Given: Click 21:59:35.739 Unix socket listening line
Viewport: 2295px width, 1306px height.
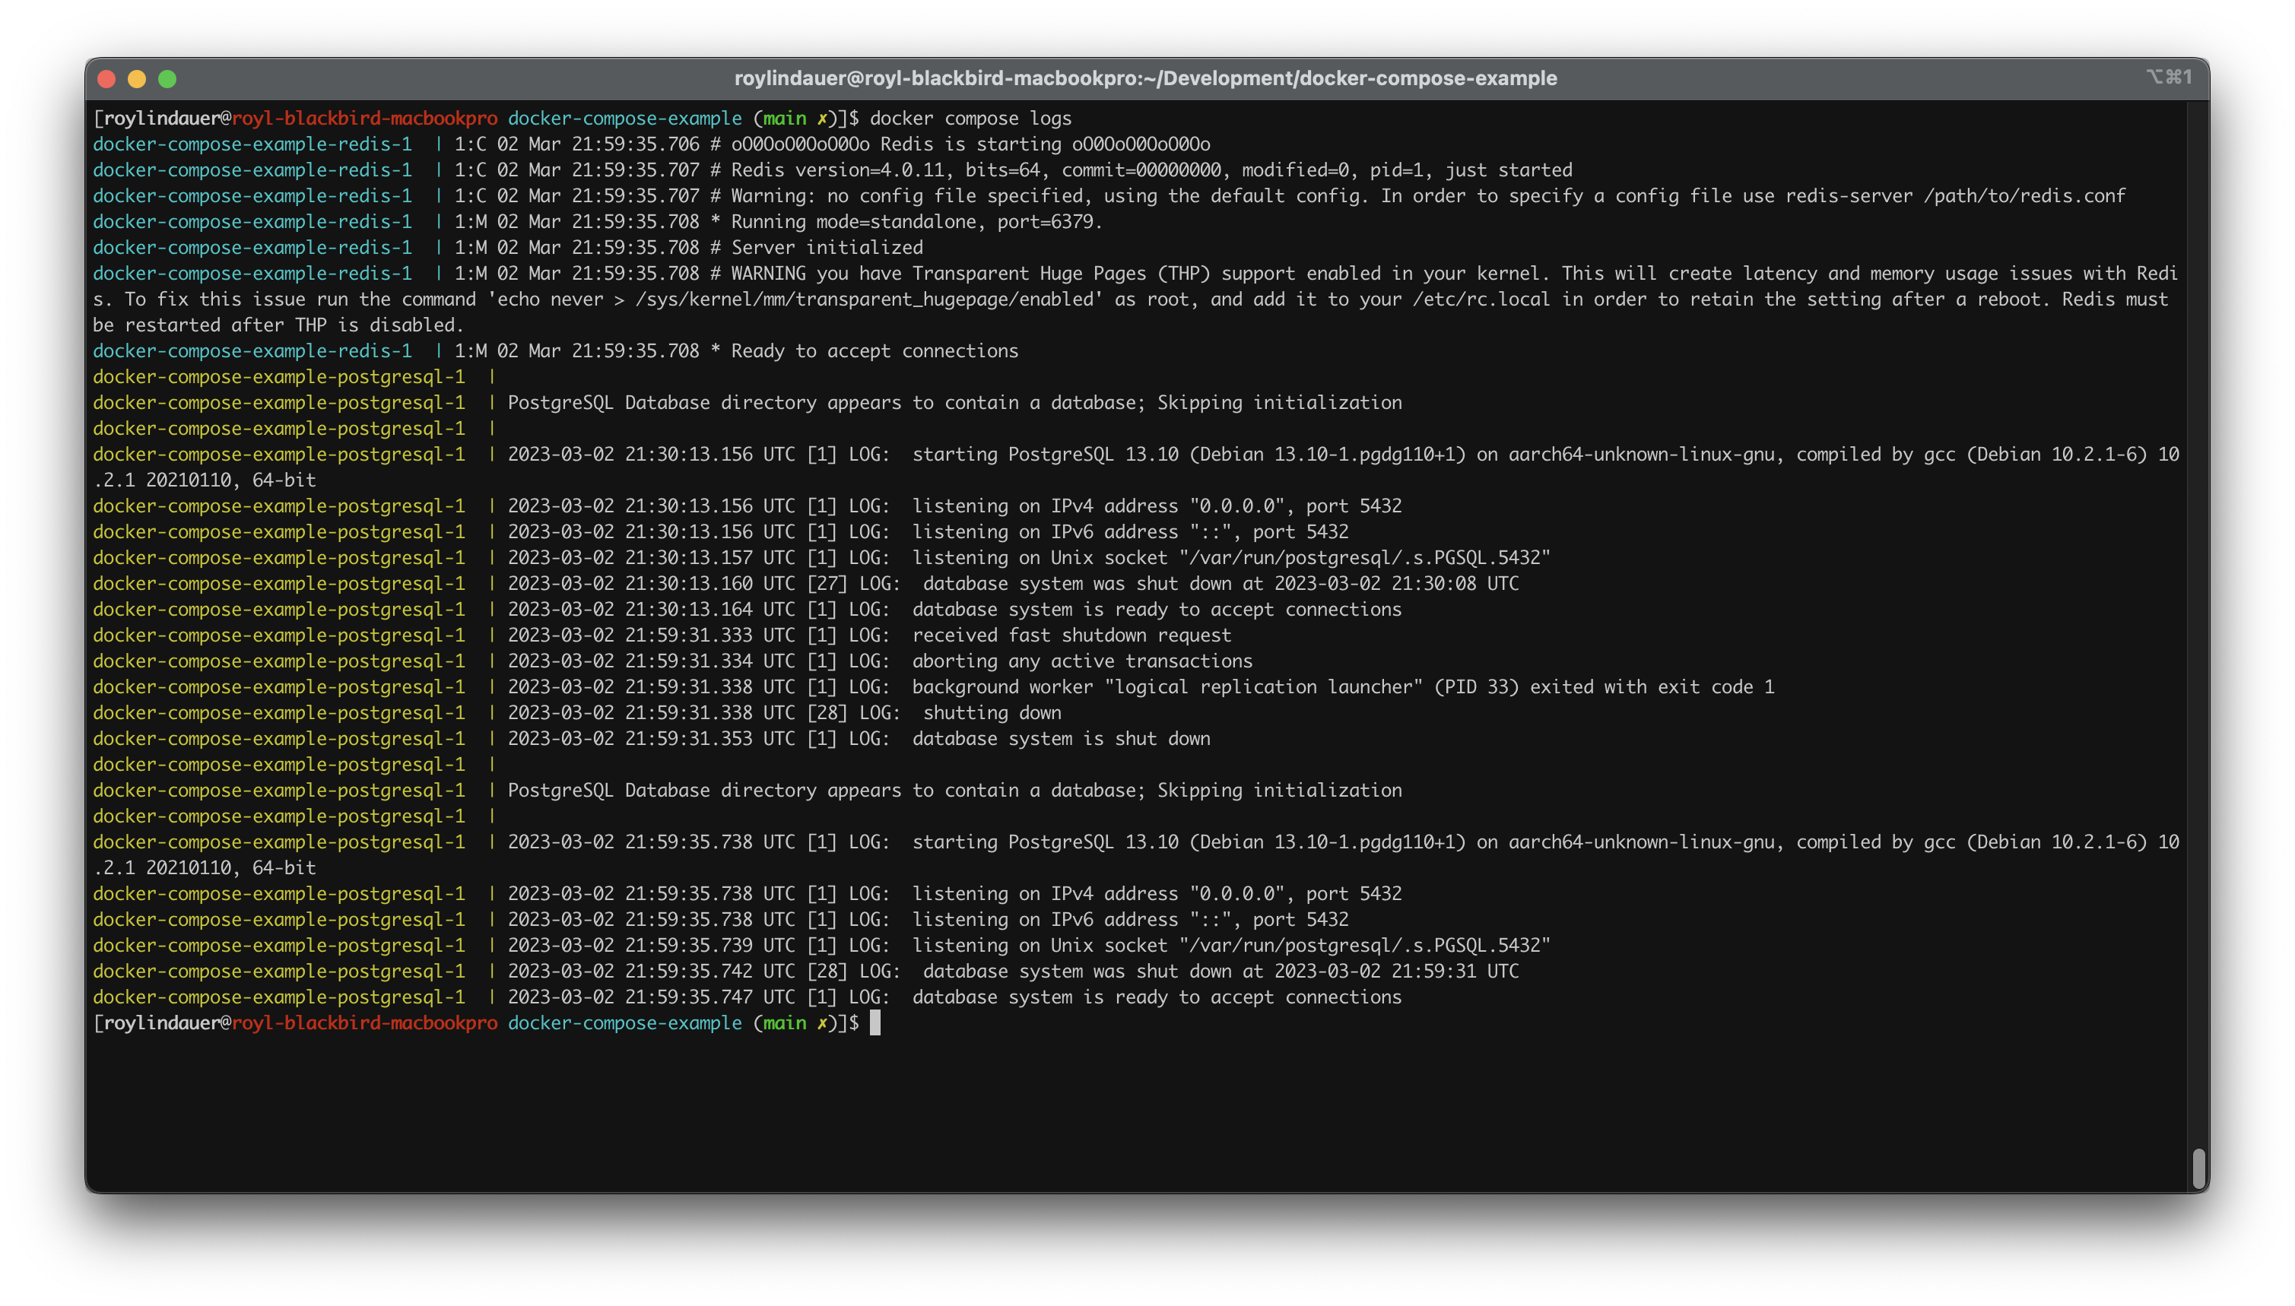Looking at the screenshot, I should pos(1029,946).
